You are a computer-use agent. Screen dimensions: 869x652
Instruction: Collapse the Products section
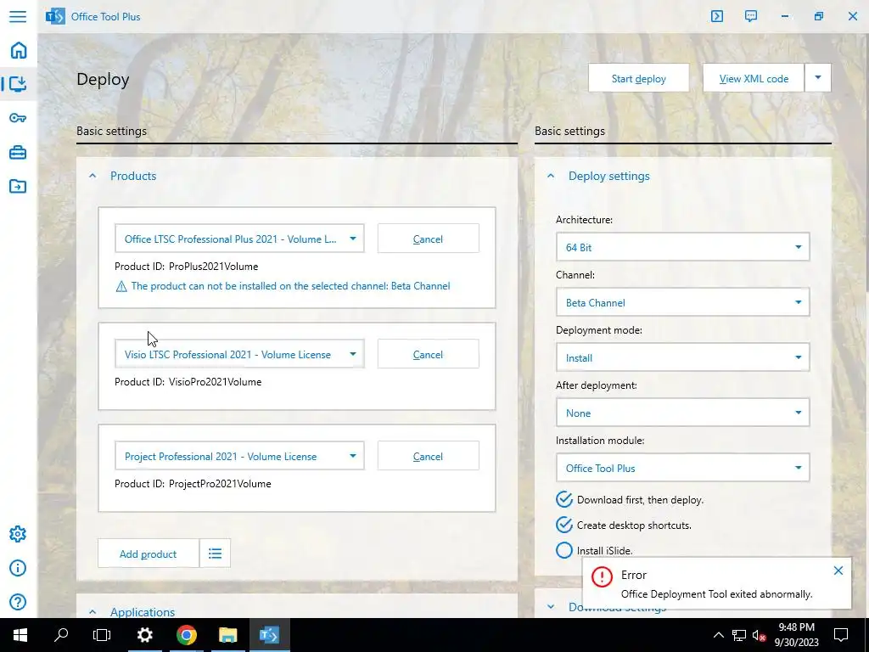click(x=93, y=176)
